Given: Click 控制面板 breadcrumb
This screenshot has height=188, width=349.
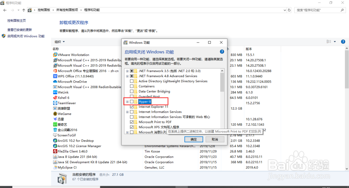Looking at the screenshot, I should 44,10.
